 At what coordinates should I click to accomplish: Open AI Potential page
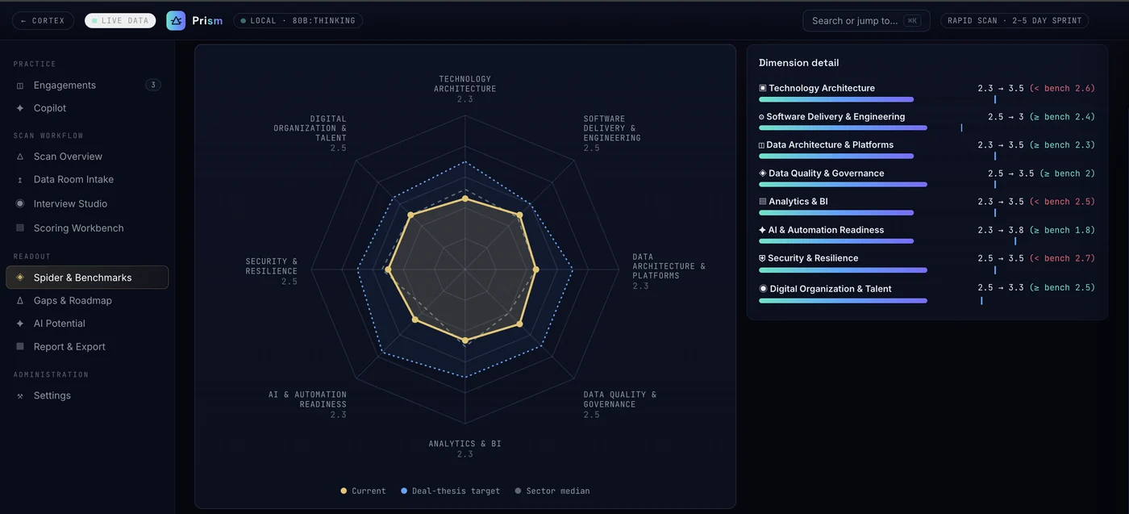tap(87, 324)
